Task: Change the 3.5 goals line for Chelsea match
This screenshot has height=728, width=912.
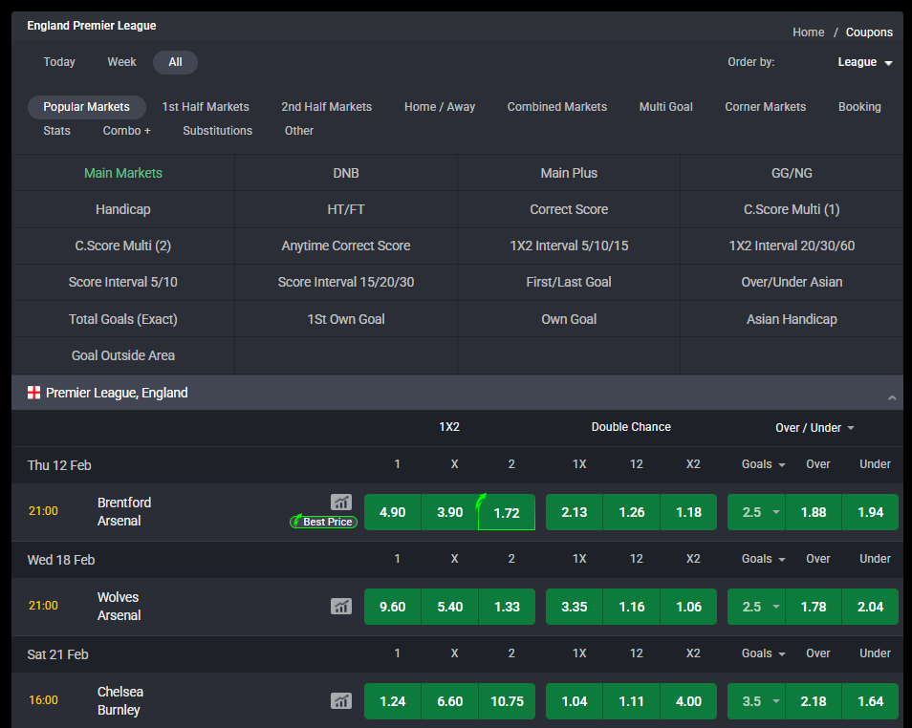Action: point(756,701)
